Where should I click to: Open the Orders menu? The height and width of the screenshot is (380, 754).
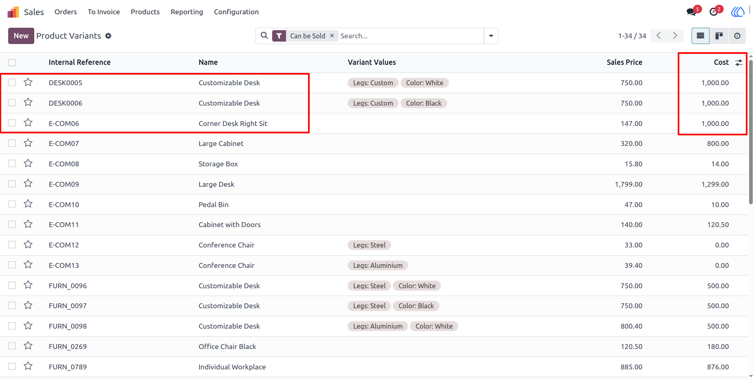pyautogui.click(x=66, y=12)
